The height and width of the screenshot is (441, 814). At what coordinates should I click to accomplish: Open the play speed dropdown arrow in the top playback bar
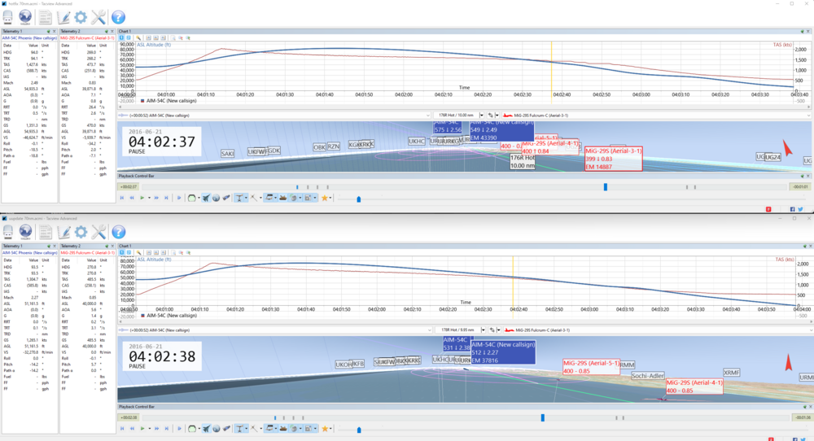click(149, 198)
